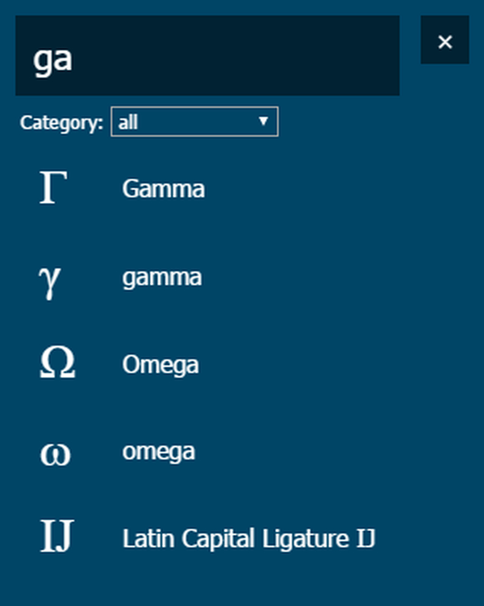Screen dimensions: 484x606
Task: Open the Category dropdown showing 'all'
Action: tap(195, 122)
